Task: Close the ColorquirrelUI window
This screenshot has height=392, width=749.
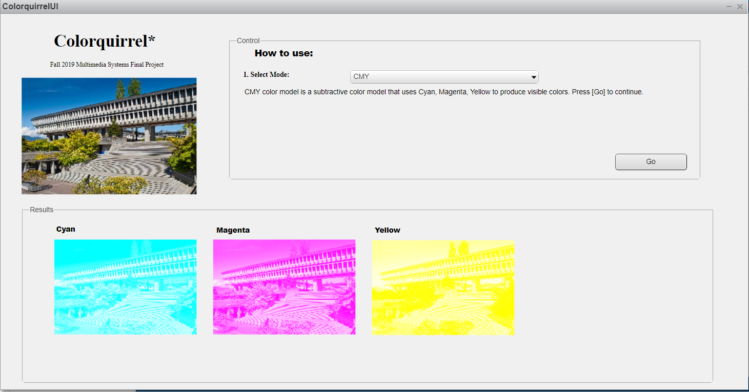Action: click(740, 7)
